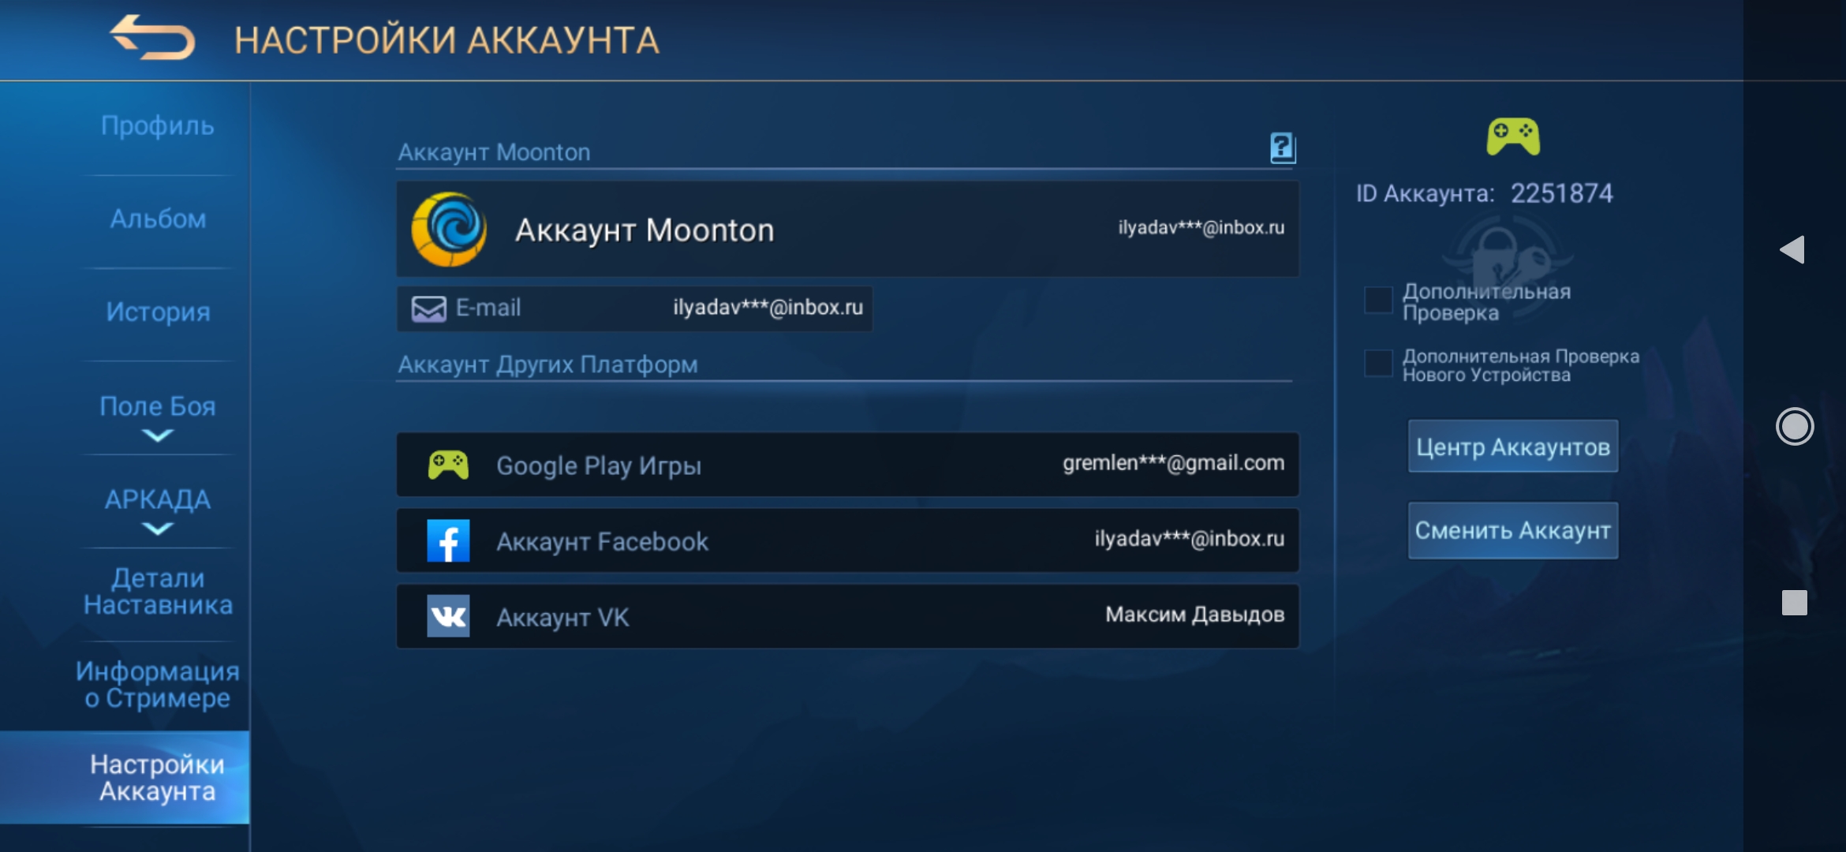This screenshot has width=1846, height=852.
Task: Open the Детали Наставника tab
Action: pyautogui.click(x=158, y=592)
